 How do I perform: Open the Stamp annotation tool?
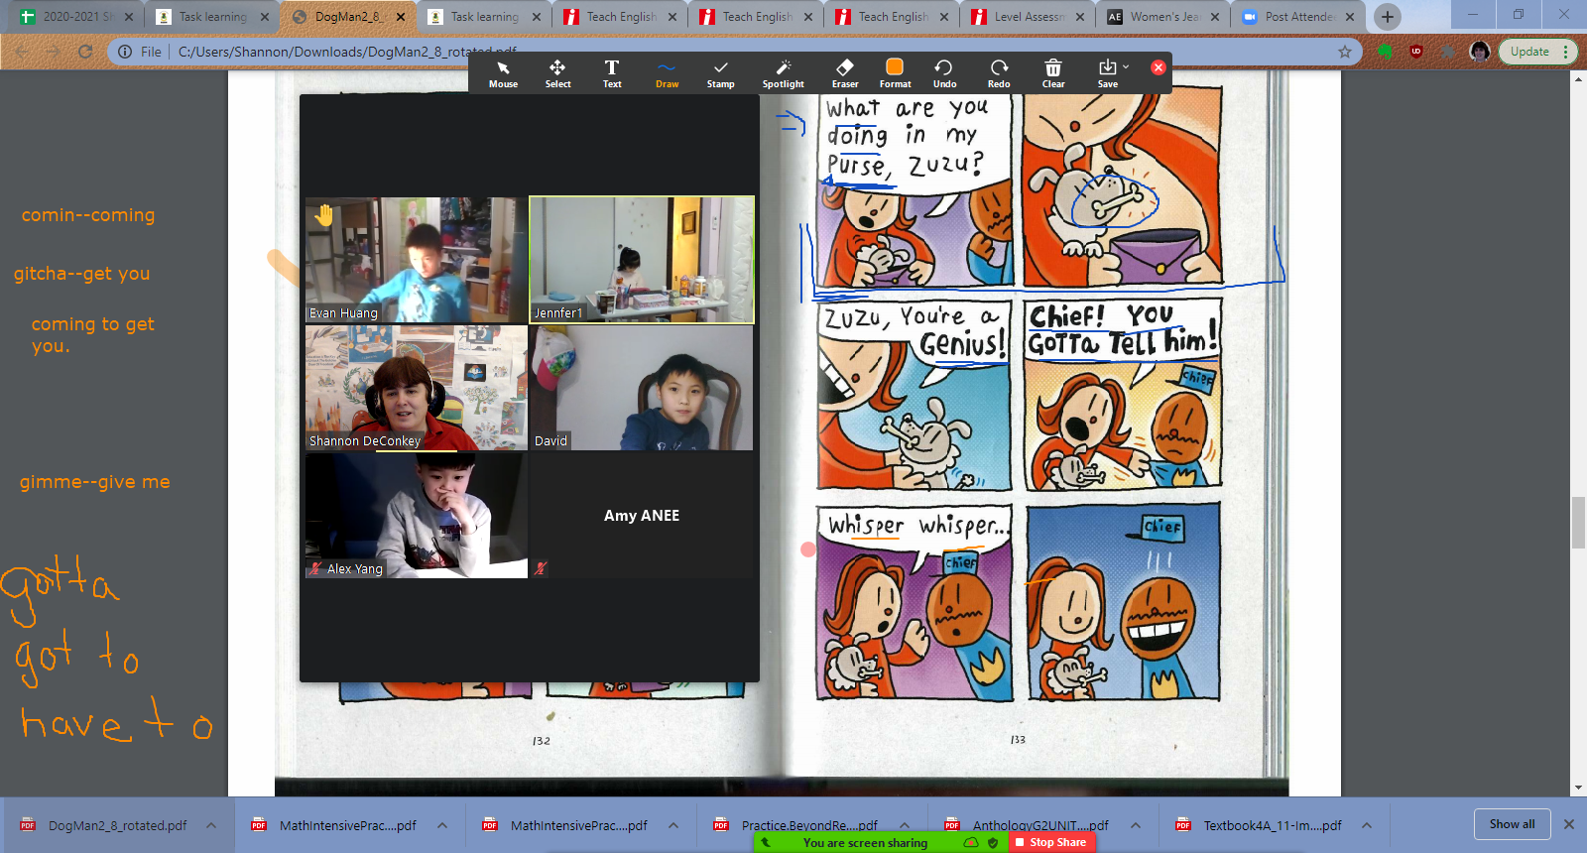tap(721, 73)
